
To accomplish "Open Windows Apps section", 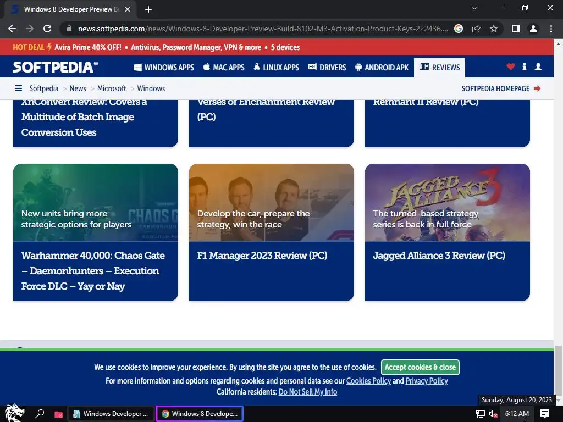I will pyautogui.click(x=164, y=68).
